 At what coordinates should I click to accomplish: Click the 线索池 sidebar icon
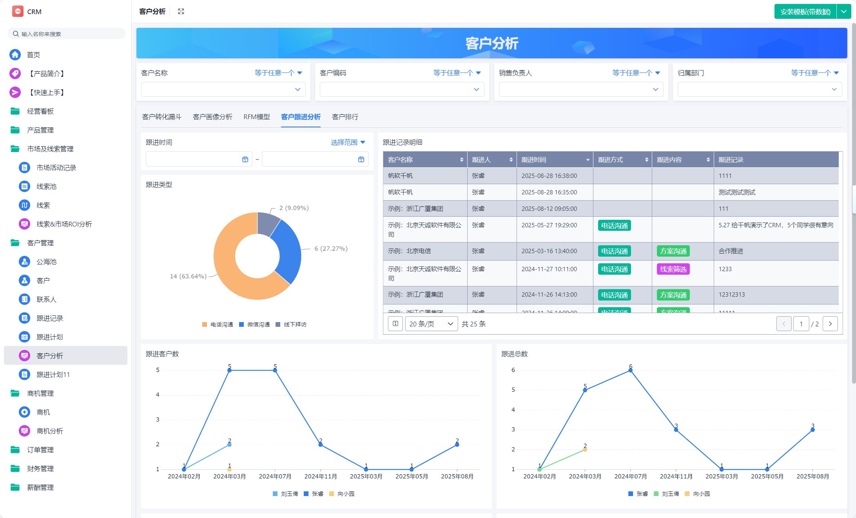click(x=24, y=187)
